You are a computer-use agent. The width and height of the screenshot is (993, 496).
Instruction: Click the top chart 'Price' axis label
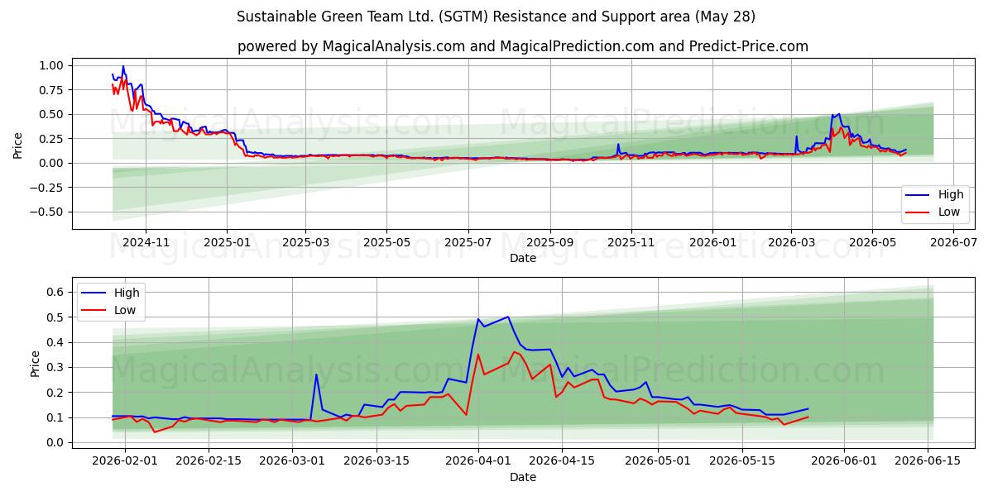click(x=18, y=143)
